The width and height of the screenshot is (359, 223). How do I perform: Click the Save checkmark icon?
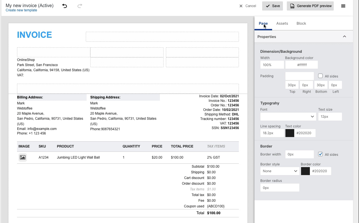(x=267, y=6)
